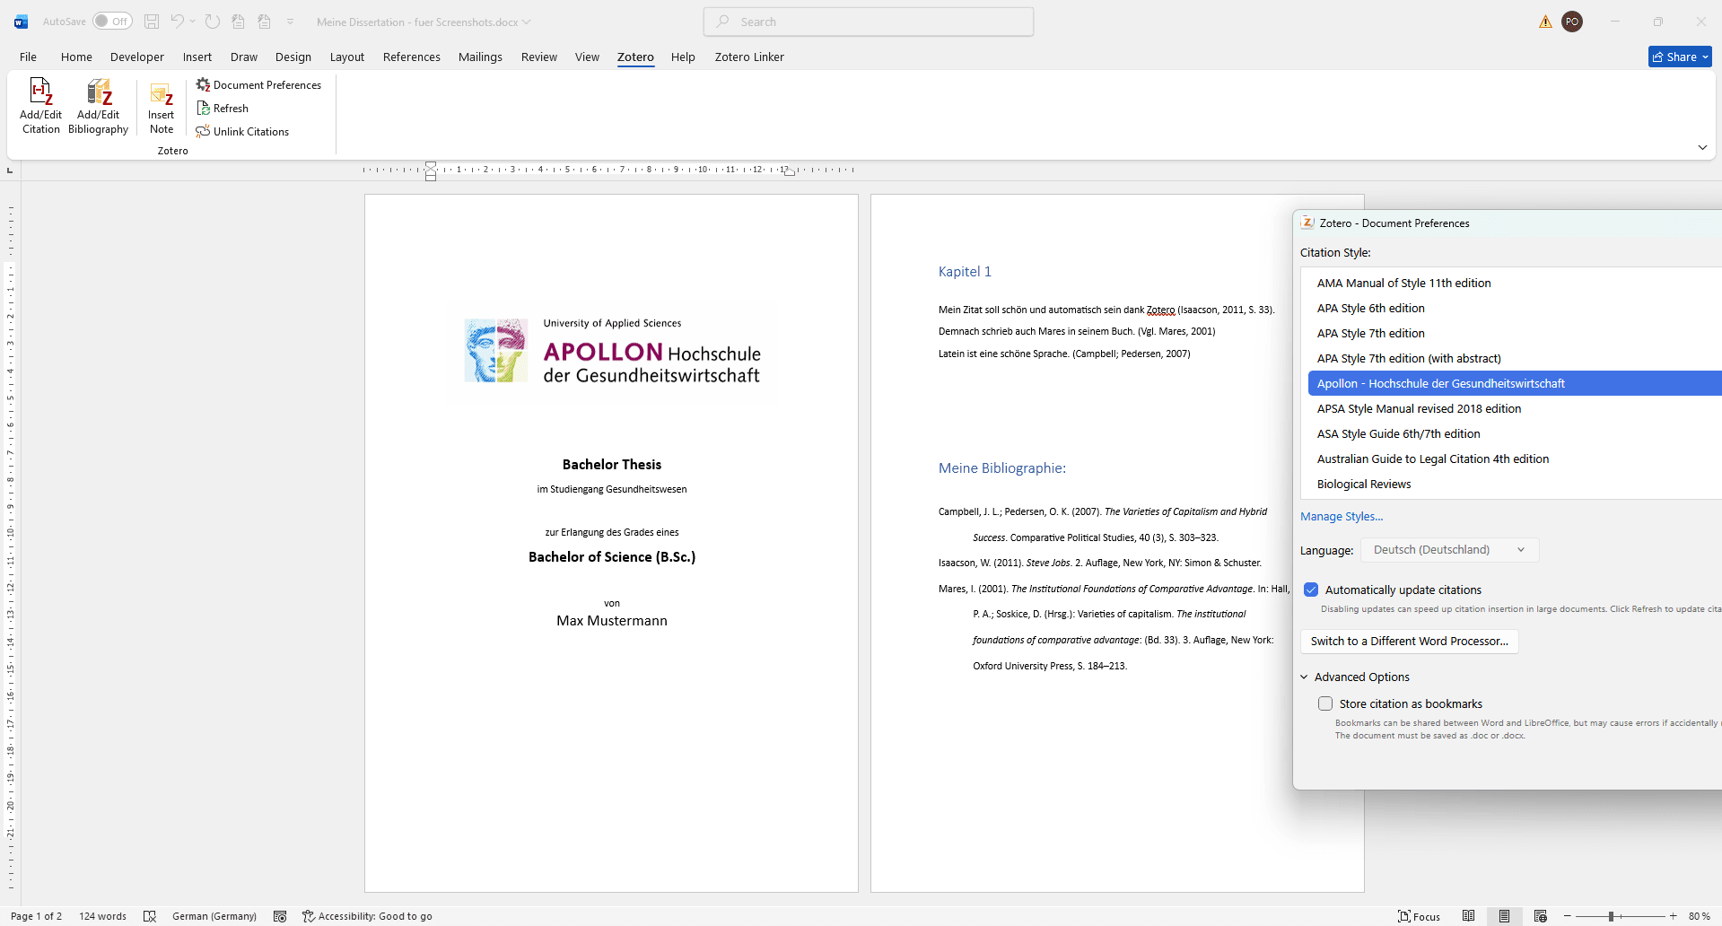Screen dimensions: 1722x926
Task: Click Switch to a Different Word Processor
Action: (1409, 641)
